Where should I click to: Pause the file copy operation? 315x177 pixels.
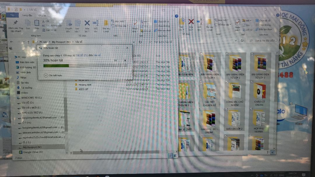tap(116, 60)
